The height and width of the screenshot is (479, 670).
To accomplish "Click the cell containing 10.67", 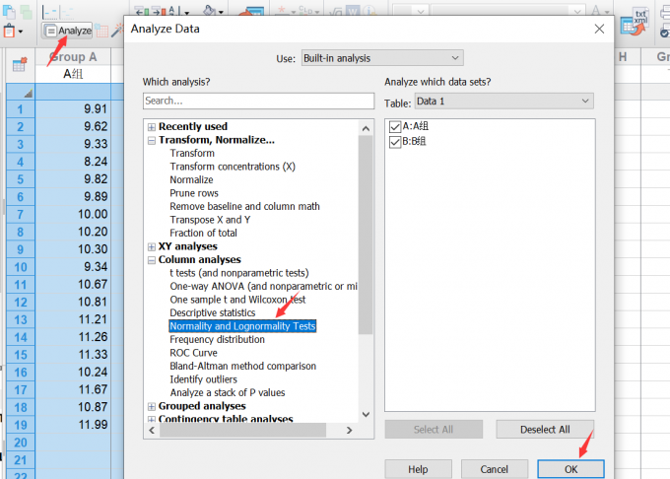I will point(73,285).
